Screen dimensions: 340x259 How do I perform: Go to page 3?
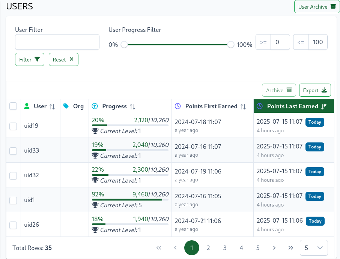pyautogui.click(x=225, y=248)
